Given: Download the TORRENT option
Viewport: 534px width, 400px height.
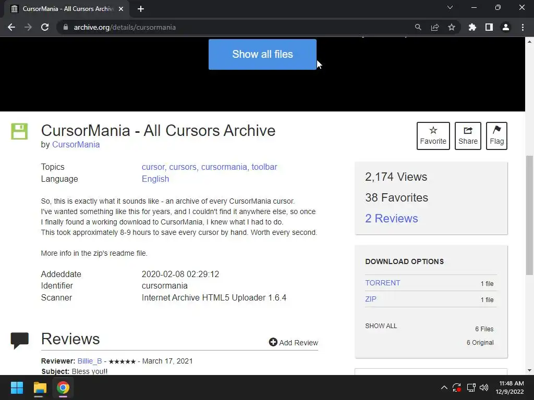Looking at the screenshot, I should [x=383, y=283].
